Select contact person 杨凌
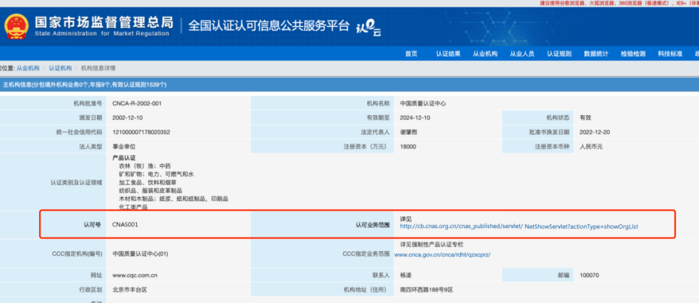Screen dimensions: 699x303 pyautogui.click(x=406, y=275)
